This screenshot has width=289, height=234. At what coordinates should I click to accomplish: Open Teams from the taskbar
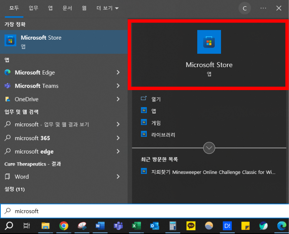click(118, 226)
